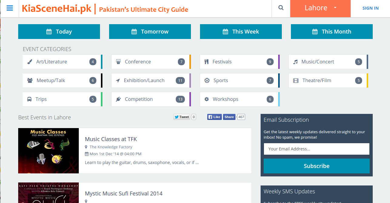Open the Art/Literature category

(x=62, y=62)
